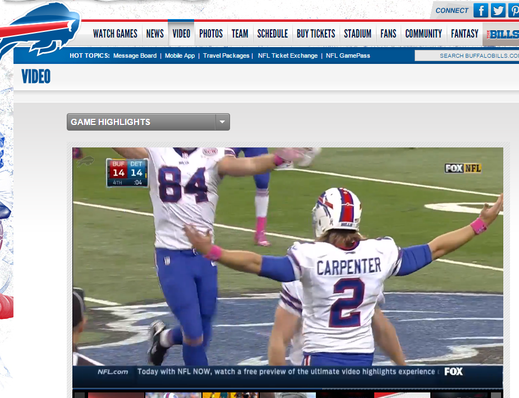Select the Video tab in navigation

pyautogui.click(x=181, y=34)
